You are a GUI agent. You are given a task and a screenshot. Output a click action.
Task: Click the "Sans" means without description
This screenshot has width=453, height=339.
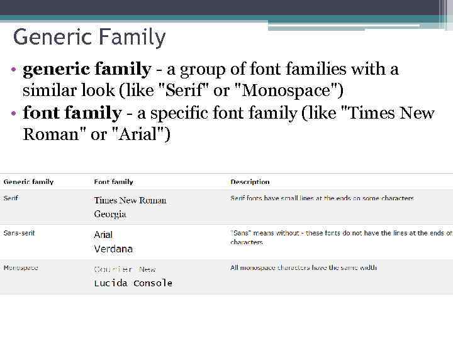[x=342, y=237]
